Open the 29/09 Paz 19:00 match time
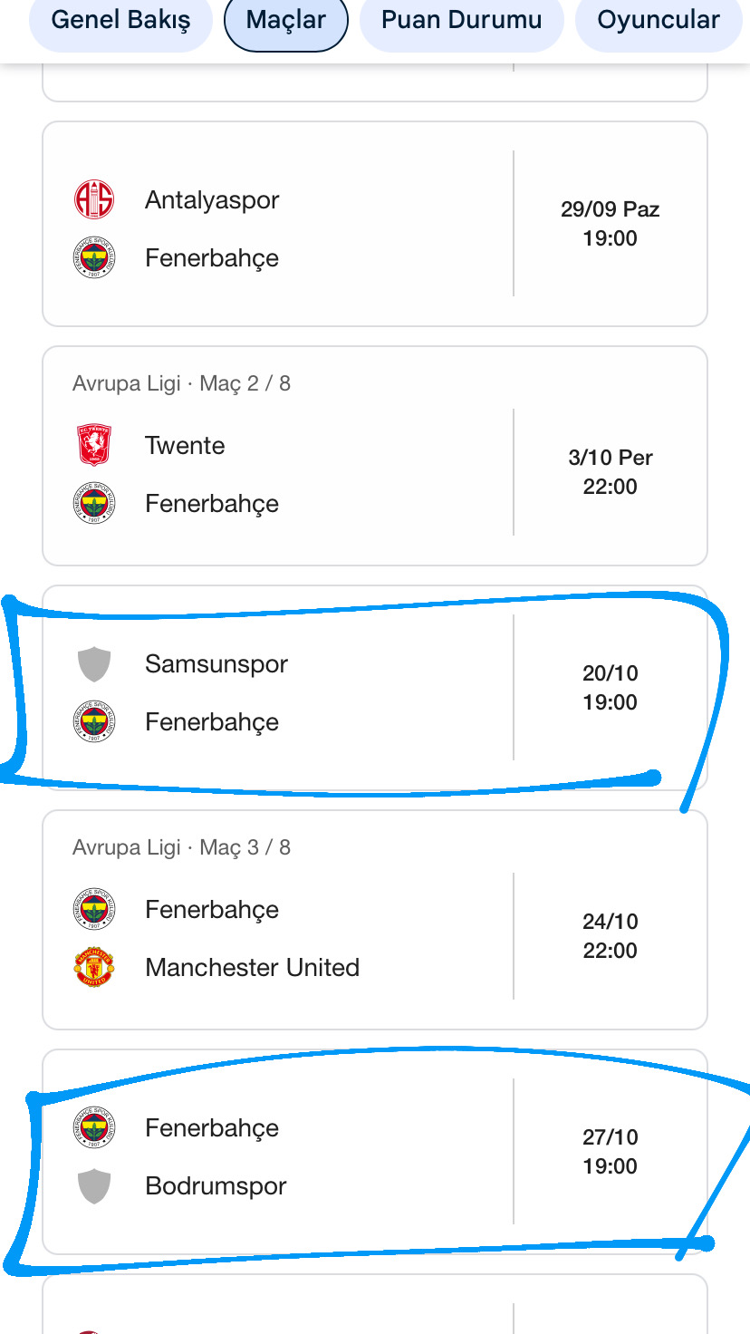This screenshot has height=1334, width=750. pos(610,224)
